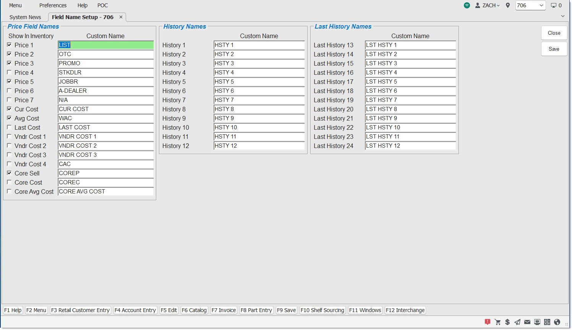572x330 pixels.
Task: Expand the tab list chevron at right
Action: [562, 16]
